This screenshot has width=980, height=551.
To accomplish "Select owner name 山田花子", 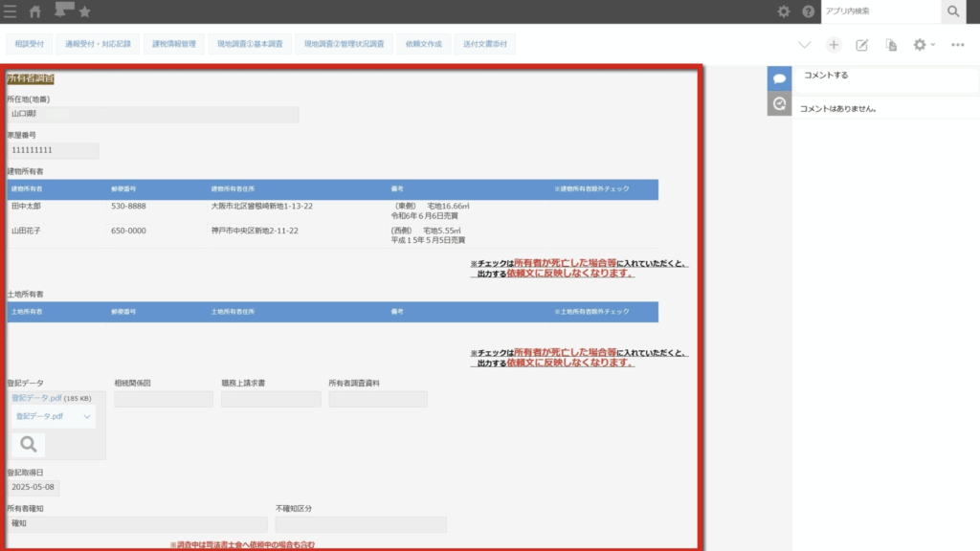I will tap(26, 231).
